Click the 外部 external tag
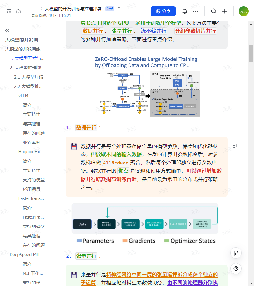 [110, 9]
